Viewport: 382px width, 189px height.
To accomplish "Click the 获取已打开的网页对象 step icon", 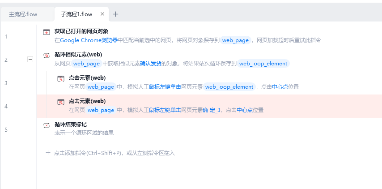I will pos(46,32).
